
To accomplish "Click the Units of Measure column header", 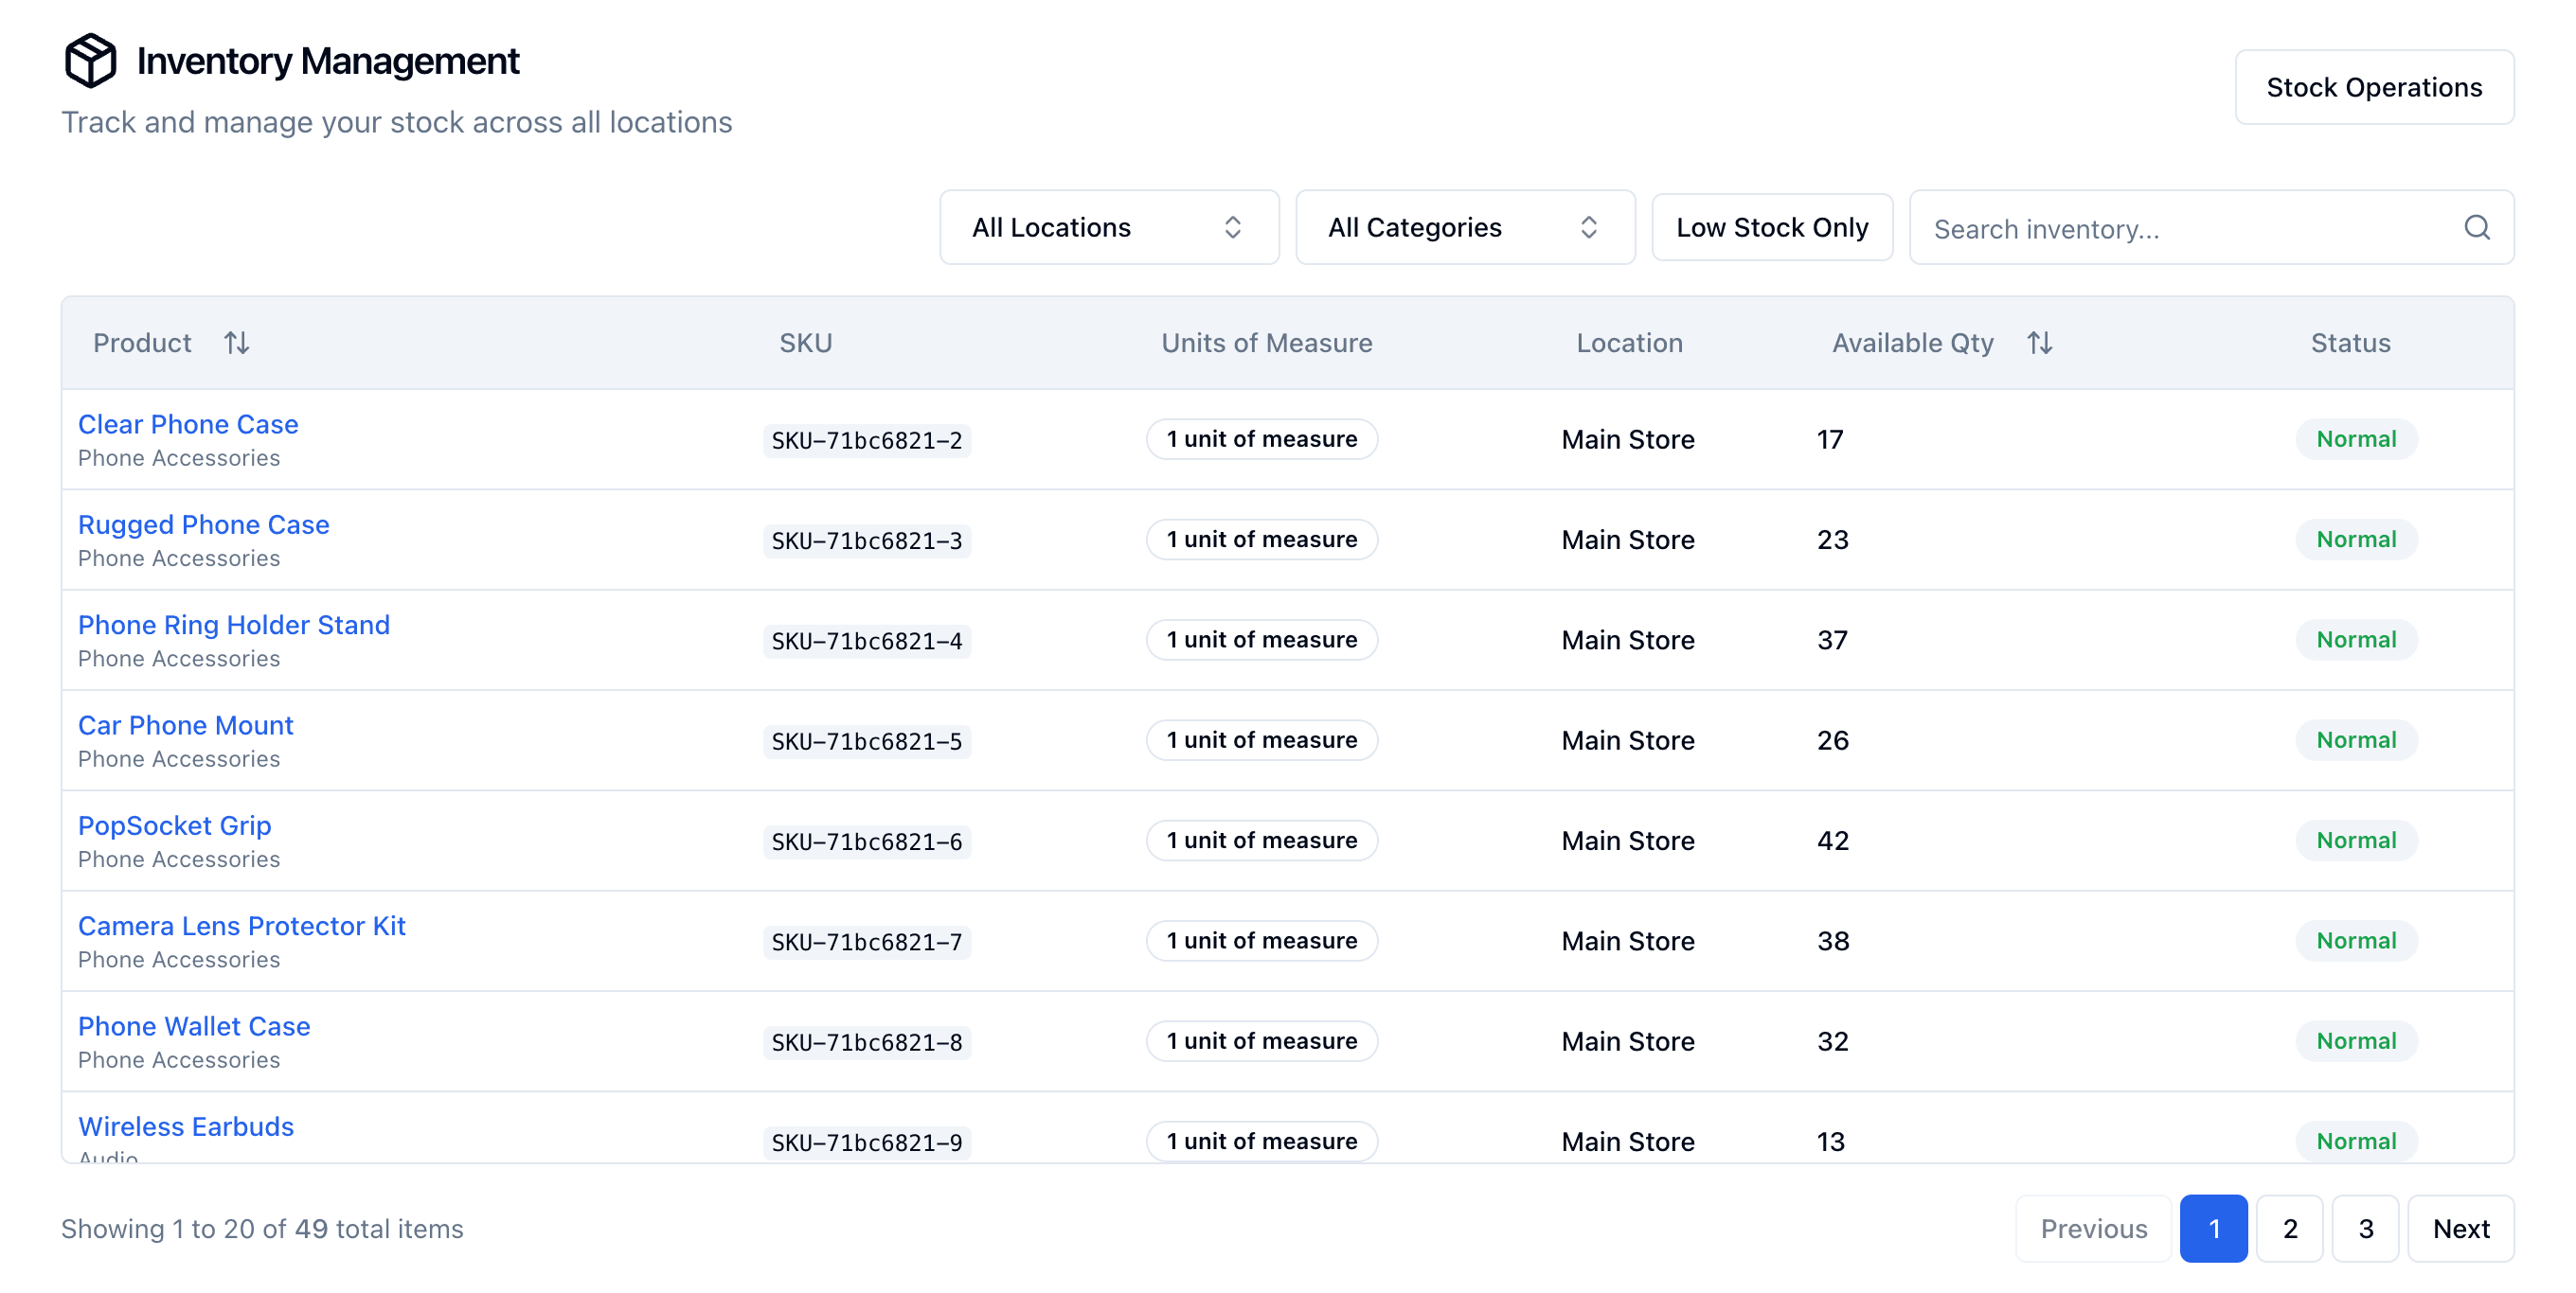I will point(1266,343).
